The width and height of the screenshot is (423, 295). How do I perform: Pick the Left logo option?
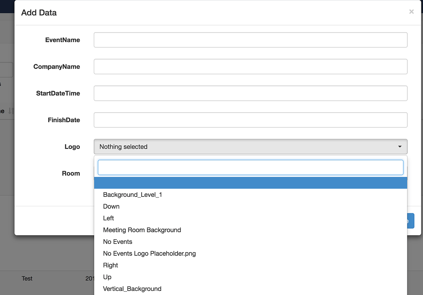[250, 218]
